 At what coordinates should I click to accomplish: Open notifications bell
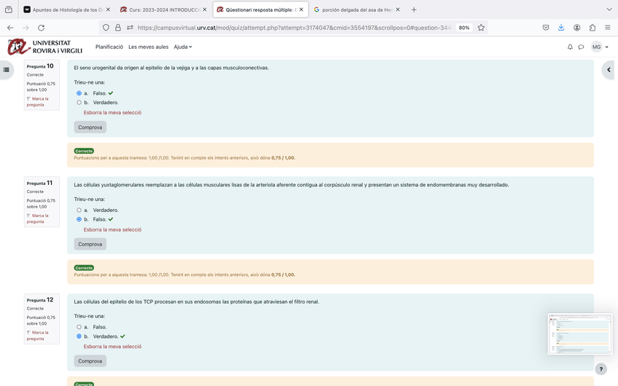click(x=570, y=47)
